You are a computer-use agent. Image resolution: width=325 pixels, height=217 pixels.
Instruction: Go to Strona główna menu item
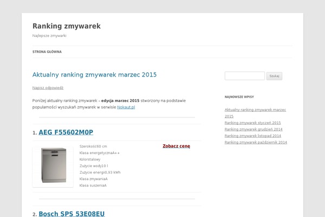coord(47,52)
